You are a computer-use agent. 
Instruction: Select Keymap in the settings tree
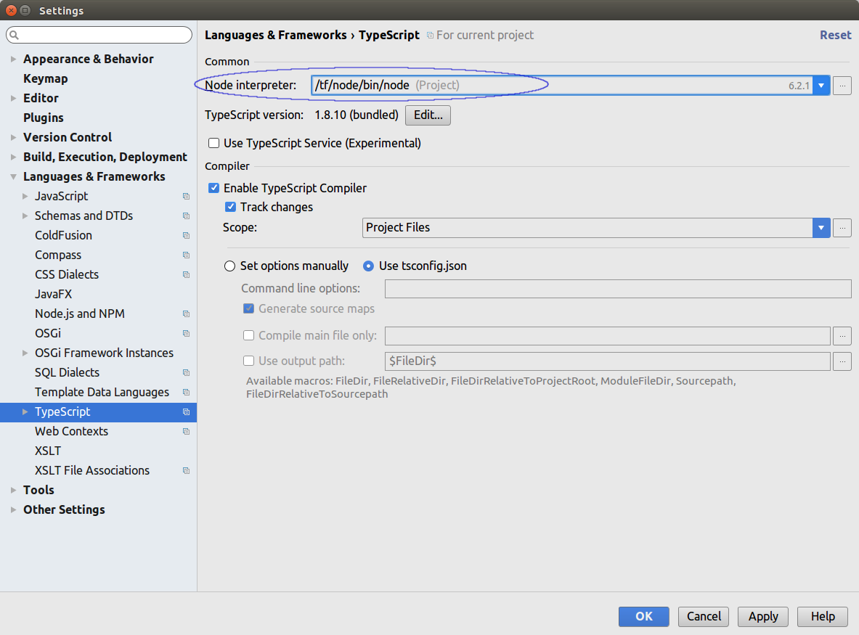point(45,79)
